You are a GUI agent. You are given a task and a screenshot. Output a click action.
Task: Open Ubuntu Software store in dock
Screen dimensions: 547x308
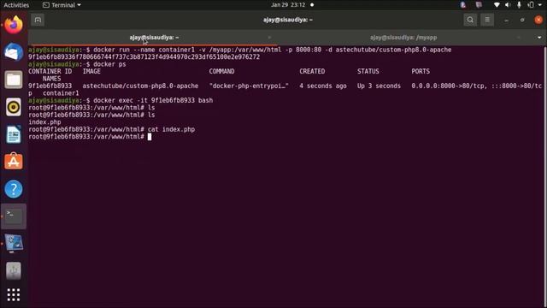point(14,162)
